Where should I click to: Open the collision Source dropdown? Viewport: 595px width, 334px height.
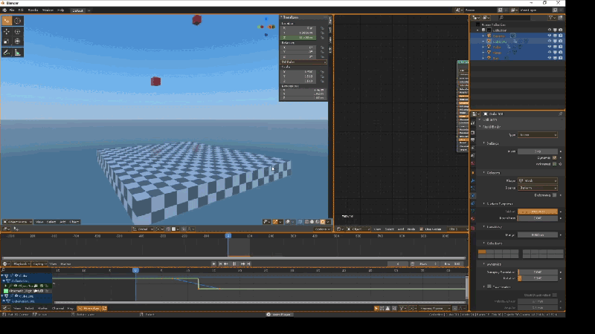(x=537, y=188)
